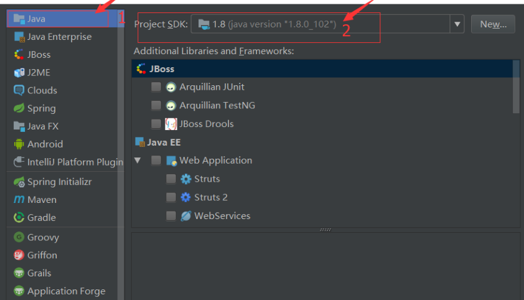Check the Web Application checkbox
524x300 pixels.
[156, 161]
